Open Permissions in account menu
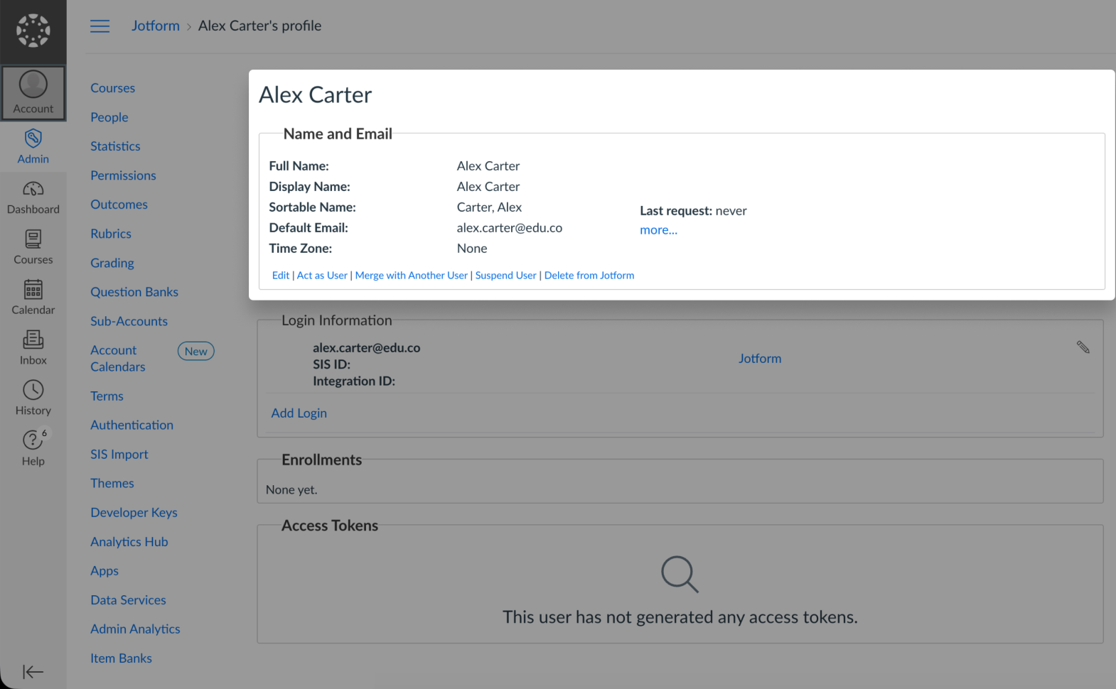The image size is (1116, 689). 123,175
